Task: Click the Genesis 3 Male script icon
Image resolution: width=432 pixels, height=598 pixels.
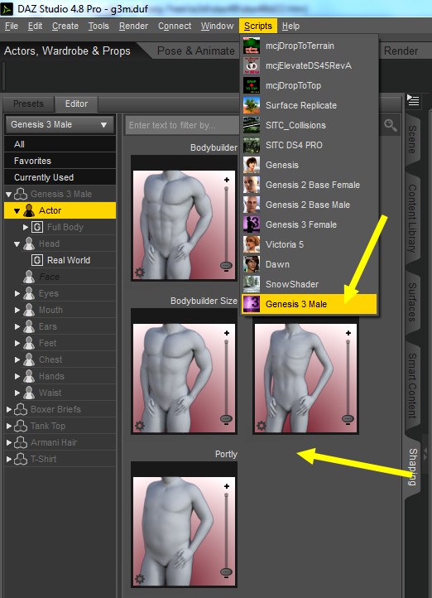Action: point(252,304)
